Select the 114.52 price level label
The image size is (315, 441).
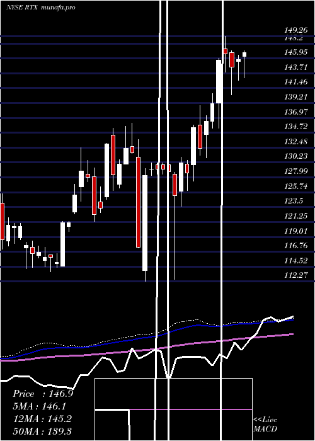tap(295, 261)
